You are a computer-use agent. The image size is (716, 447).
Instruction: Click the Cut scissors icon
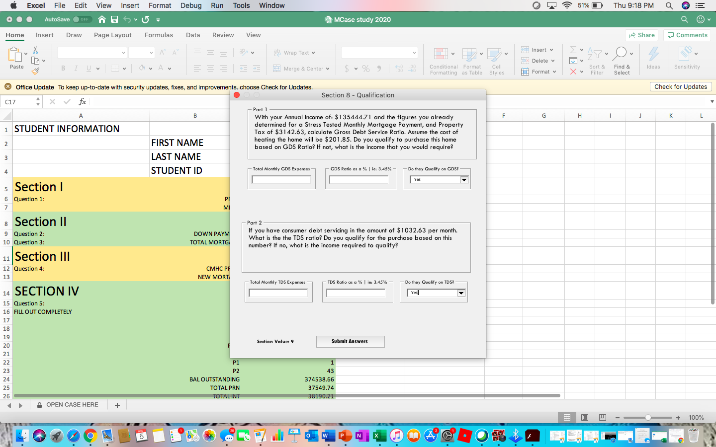(35, 50)
